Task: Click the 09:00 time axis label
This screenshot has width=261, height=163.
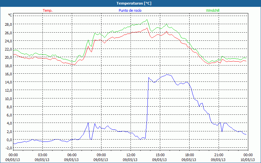Action: [101, 155]
